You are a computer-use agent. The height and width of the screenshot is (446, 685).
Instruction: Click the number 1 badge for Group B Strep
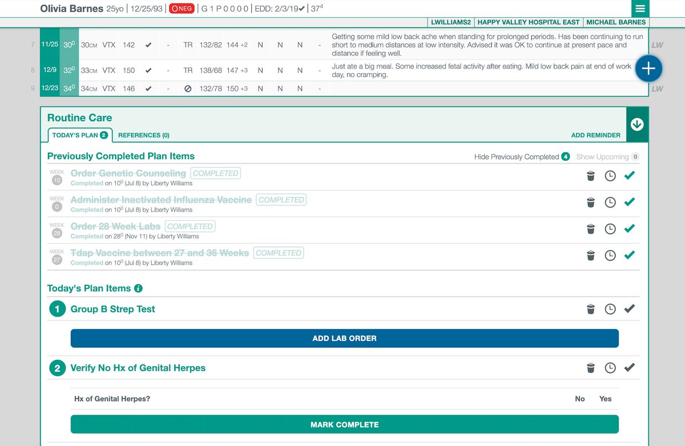click(57, 309)
